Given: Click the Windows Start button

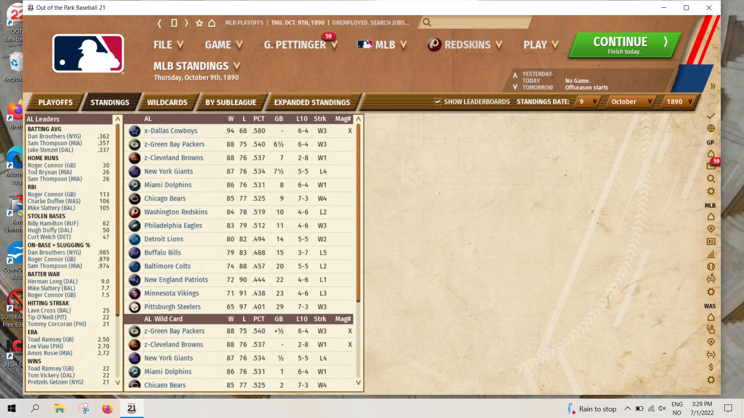Looking at the screenshot, I should (12, 408).
